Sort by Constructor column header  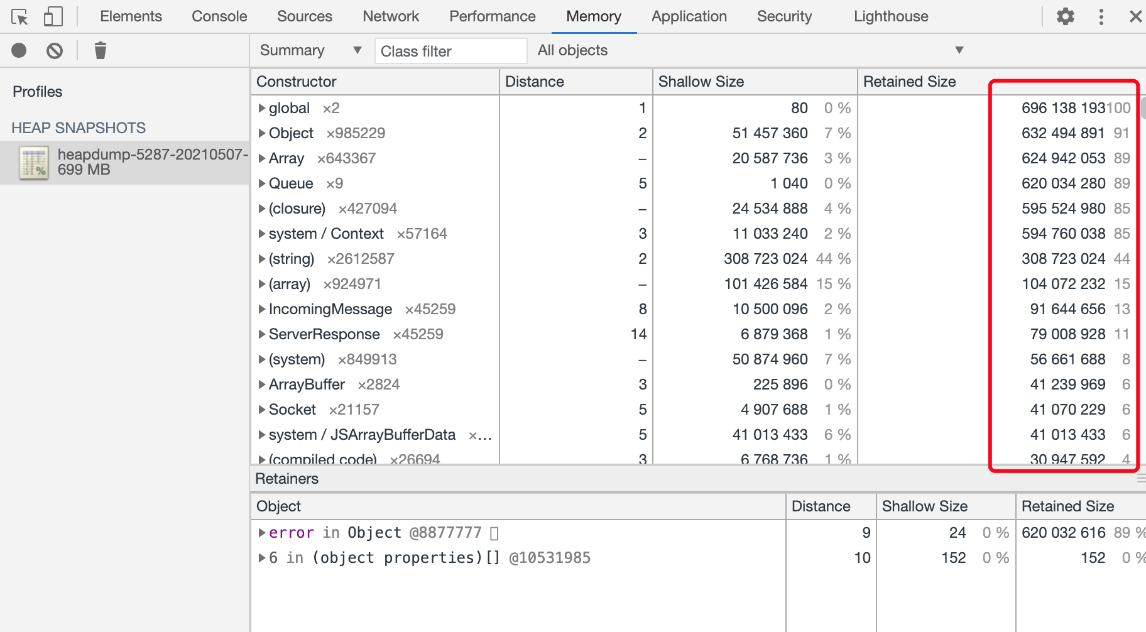pyautogui.click(x=375, y=82)
